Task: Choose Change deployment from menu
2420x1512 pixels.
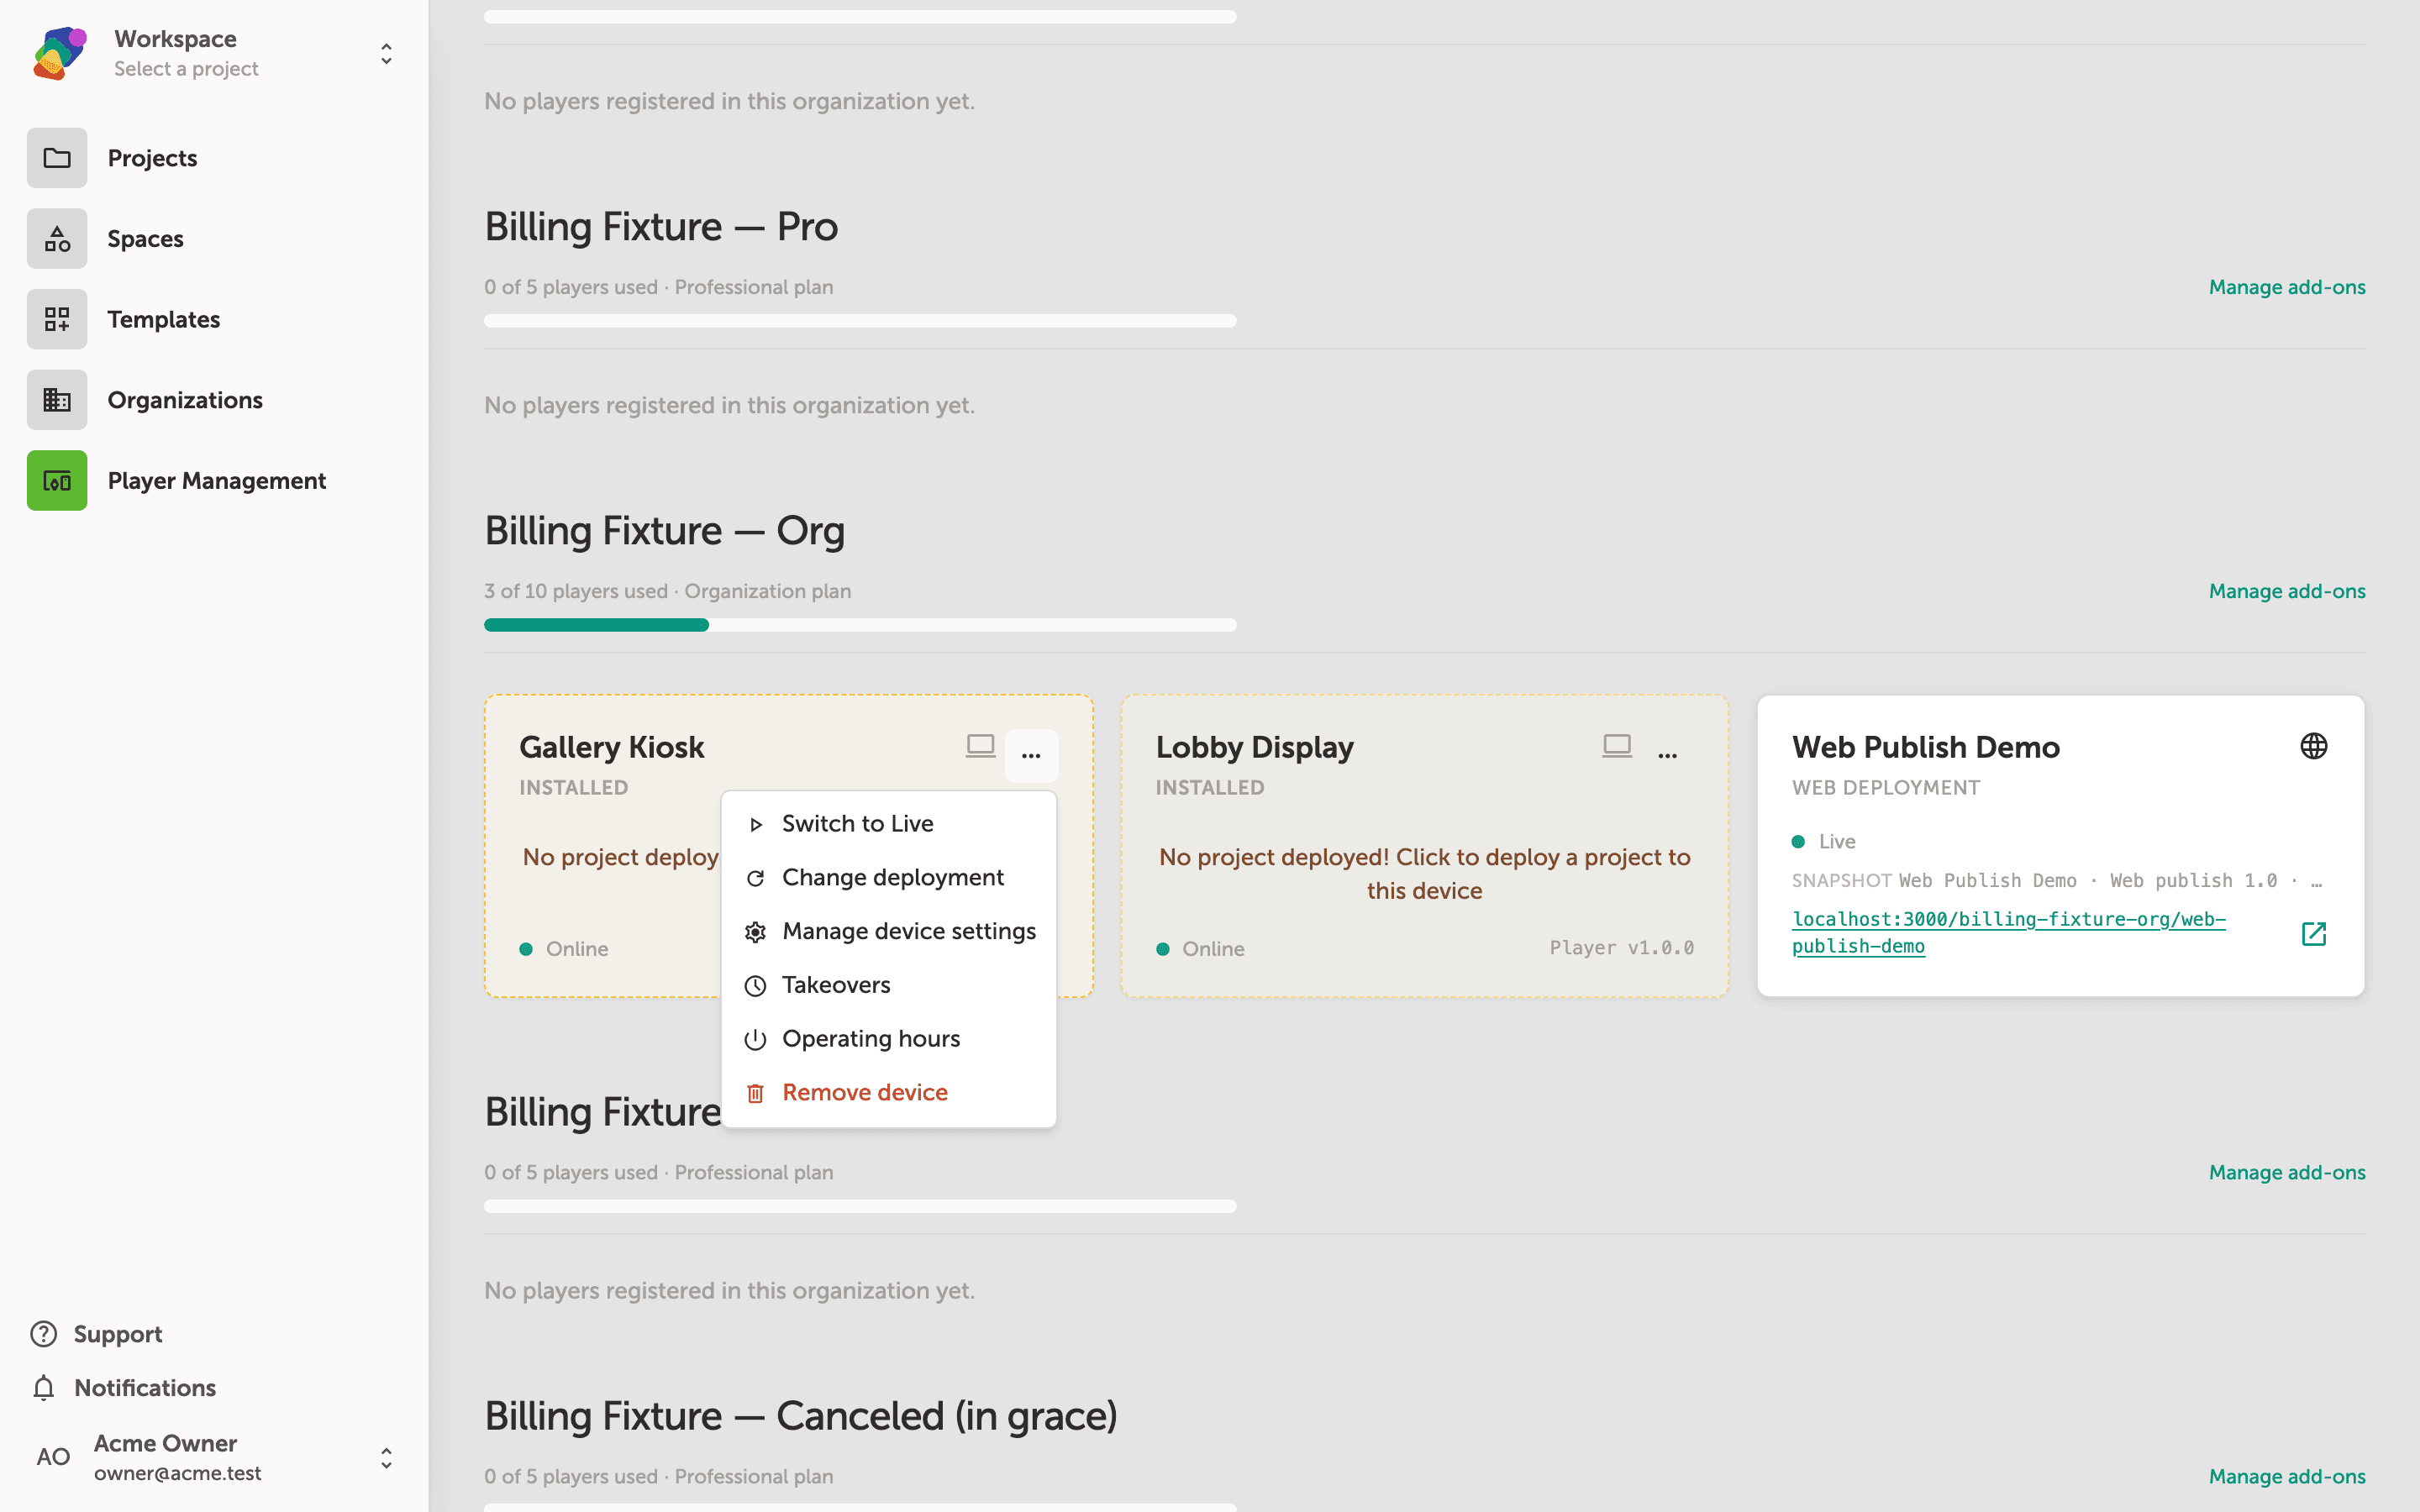Action: pyautogui.click(x=889, y=878)
